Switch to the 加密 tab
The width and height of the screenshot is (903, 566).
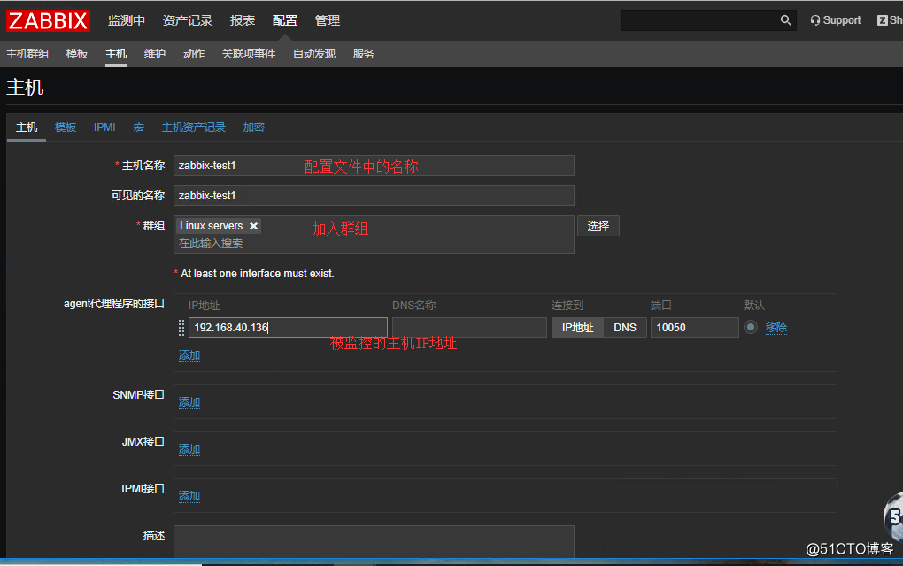pyautogui.click(x=253, y=128)
